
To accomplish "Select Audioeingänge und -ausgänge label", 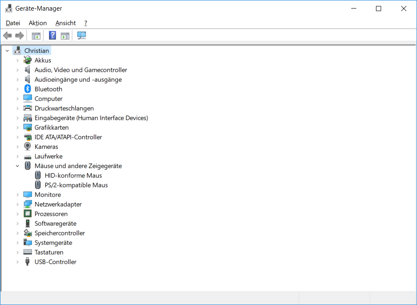I will coord(78,79).
